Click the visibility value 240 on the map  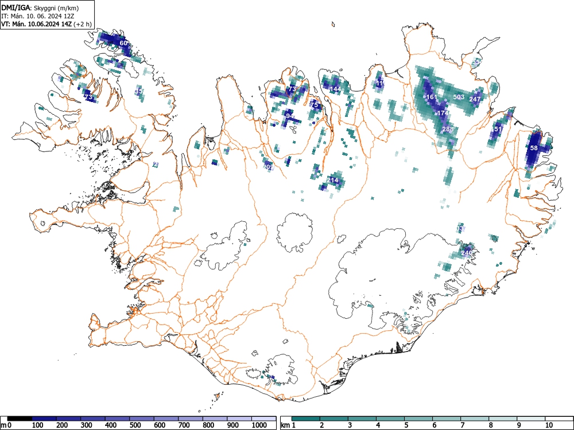pos(467,253)
